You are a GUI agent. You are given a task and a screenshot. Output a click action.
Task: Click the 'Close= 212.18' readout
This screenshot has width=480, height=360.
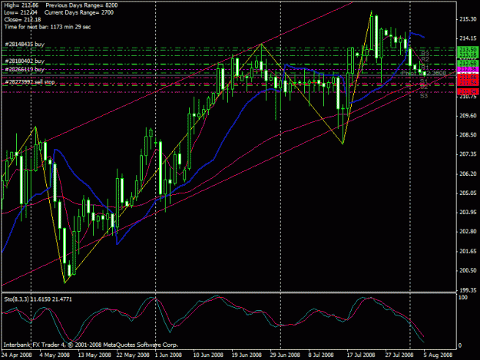click(22, 20)
